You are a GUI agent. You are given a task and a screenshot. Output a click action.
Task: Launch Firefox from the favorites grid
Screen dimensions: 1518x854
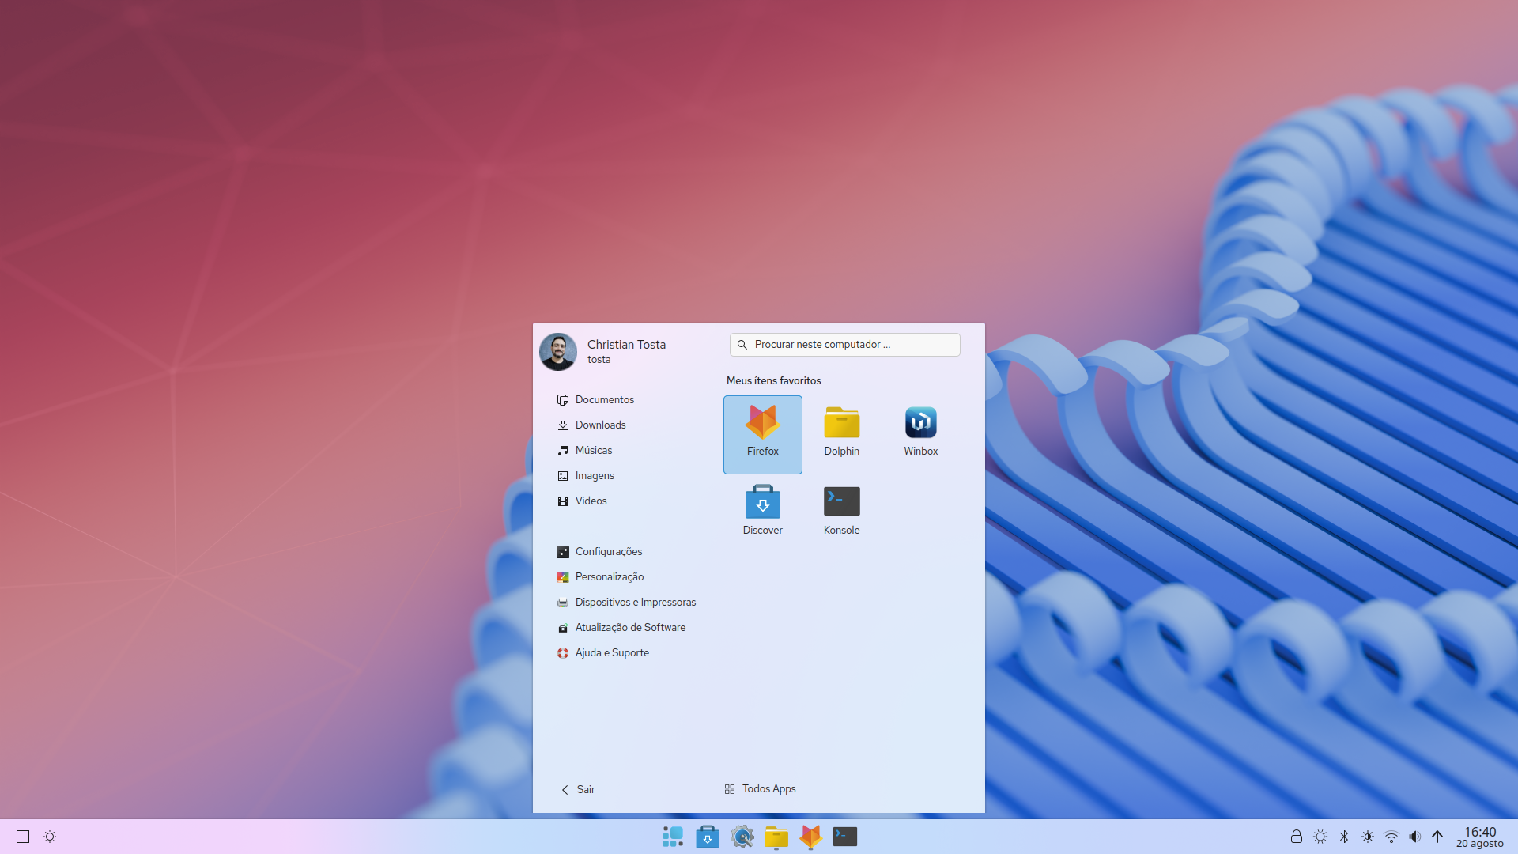pyautogui.click(x=762, y=434)
